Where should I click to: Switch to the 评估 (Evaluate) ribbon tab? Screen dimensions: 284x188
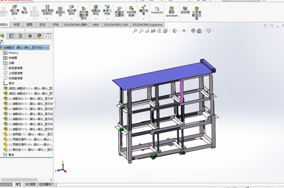pos(55,25)
